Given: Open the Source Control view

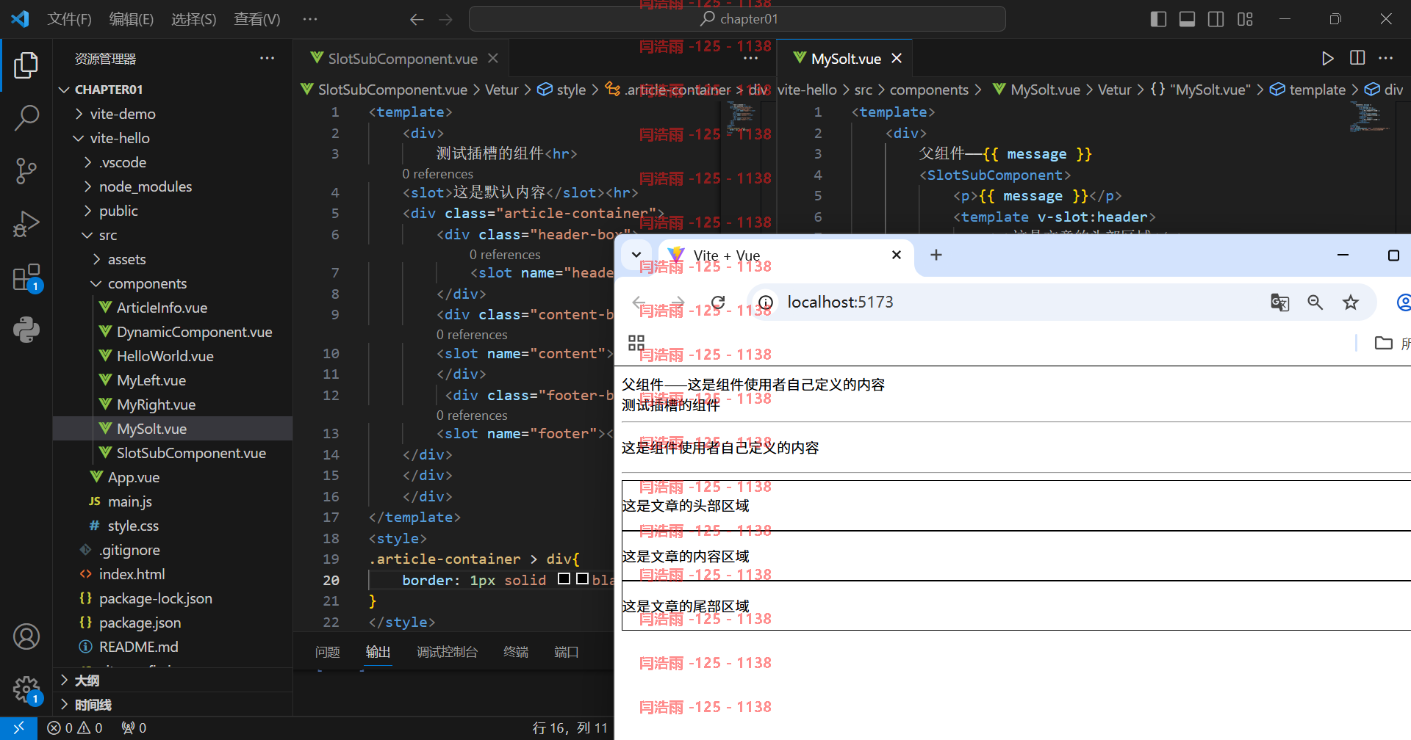Looking at the screenshot, I should tap(26, 170).
